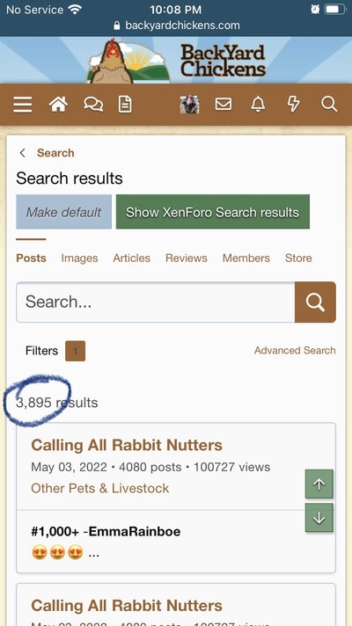The height and width of the screenshot is (626, 352).
Task: Select the Articles tab
Action: [x=131, y=258]
